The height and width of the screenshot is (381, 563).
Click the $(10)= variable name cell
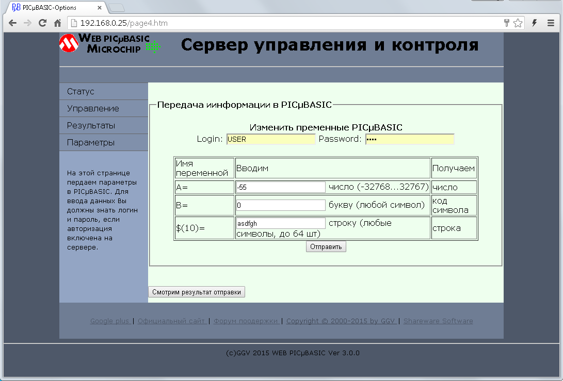204,228
